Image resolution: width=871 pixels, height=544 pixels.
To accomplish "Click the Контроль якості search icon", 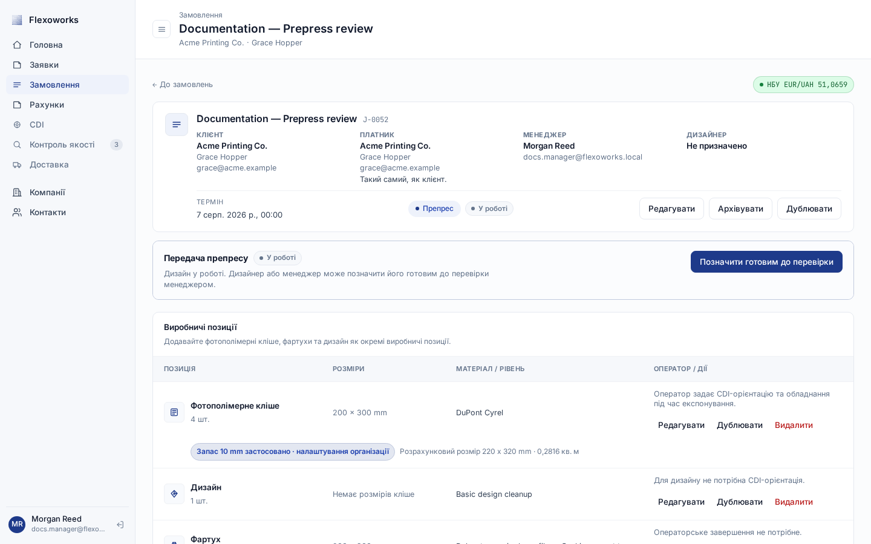I will (17, 144).
